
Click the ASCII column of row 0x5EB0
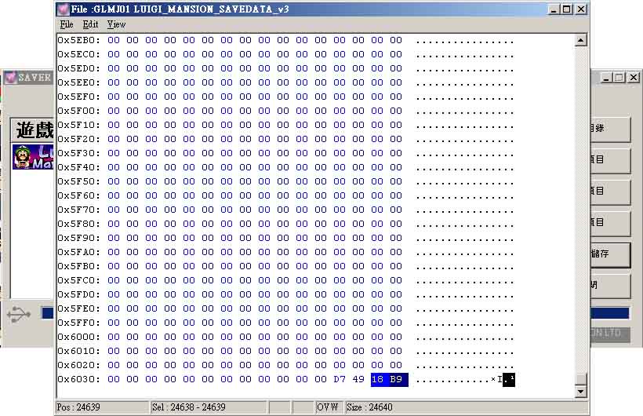tap(465, 41)
